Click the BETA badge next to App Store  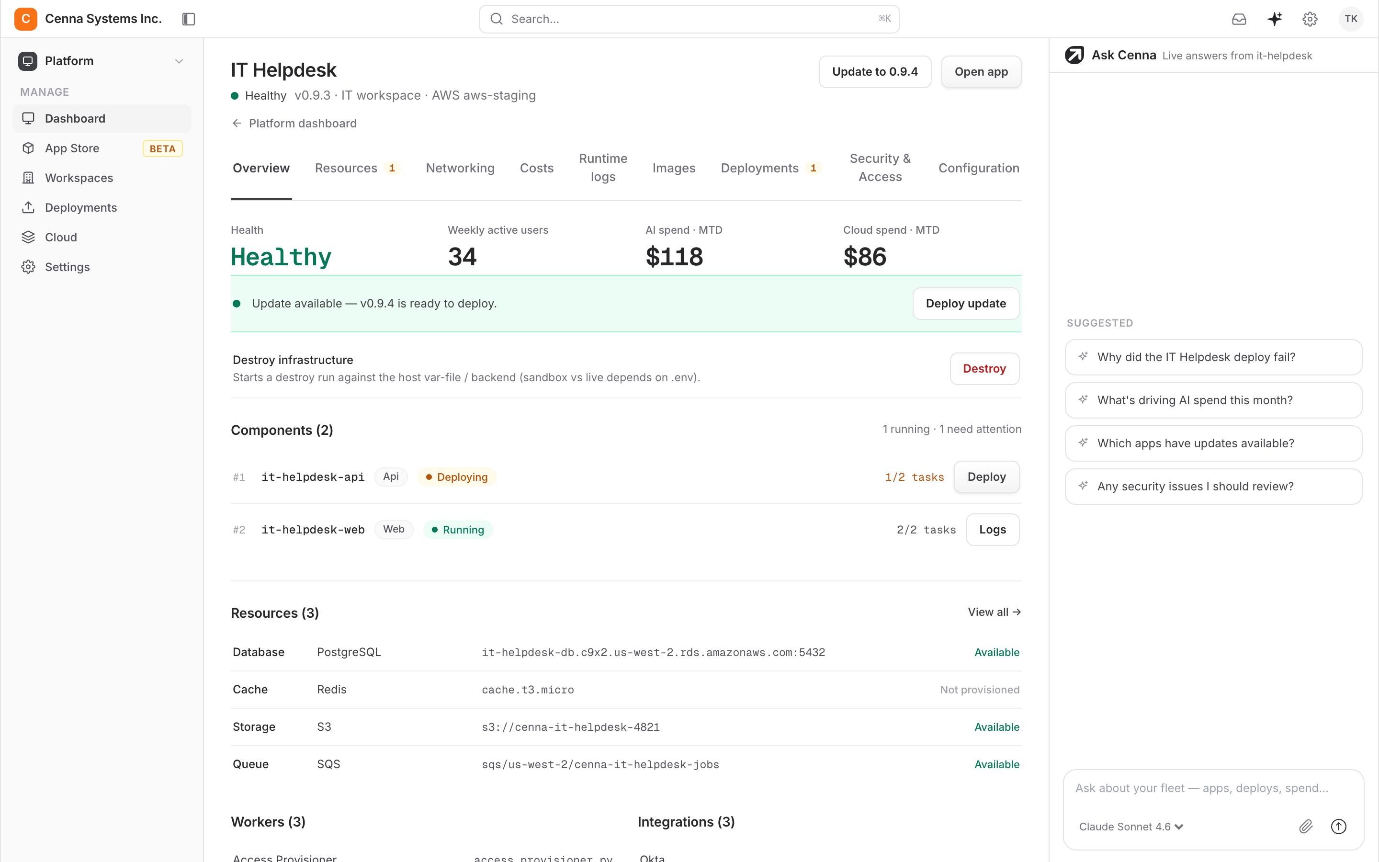tap(162, 149)
